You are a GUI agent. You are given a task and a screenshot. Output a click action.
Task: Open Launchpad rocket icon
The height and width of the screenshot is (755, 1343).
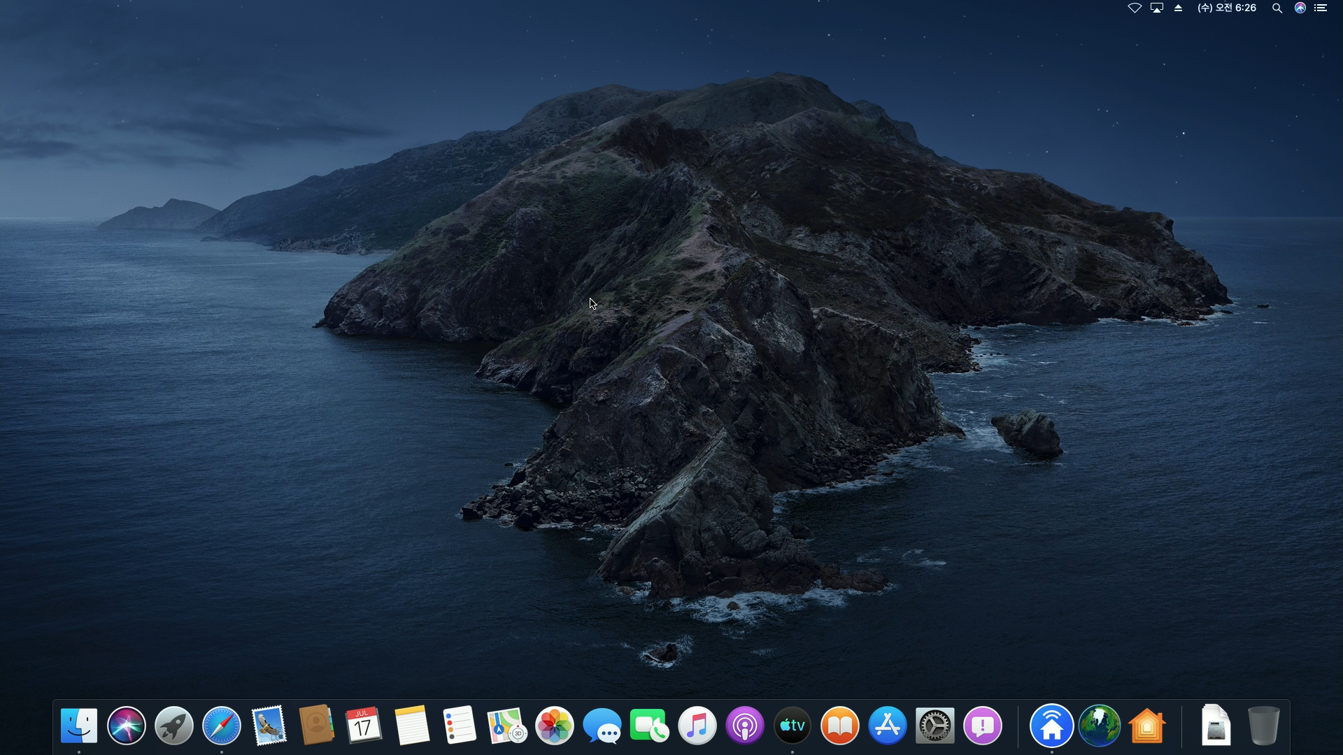174,726
